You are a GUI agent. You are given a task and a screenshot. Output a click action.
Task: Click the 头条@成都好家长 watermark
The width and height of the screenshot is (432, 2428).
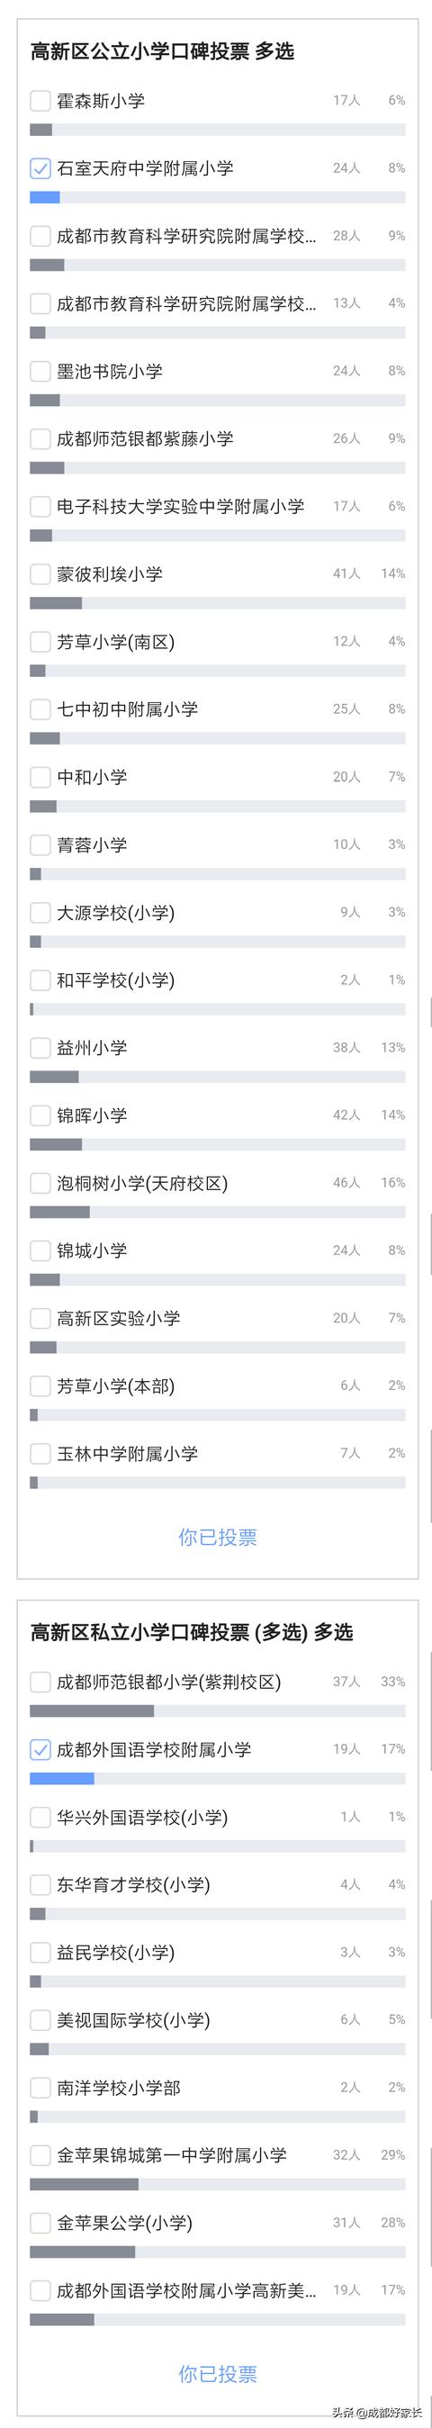pos(376,2412)
